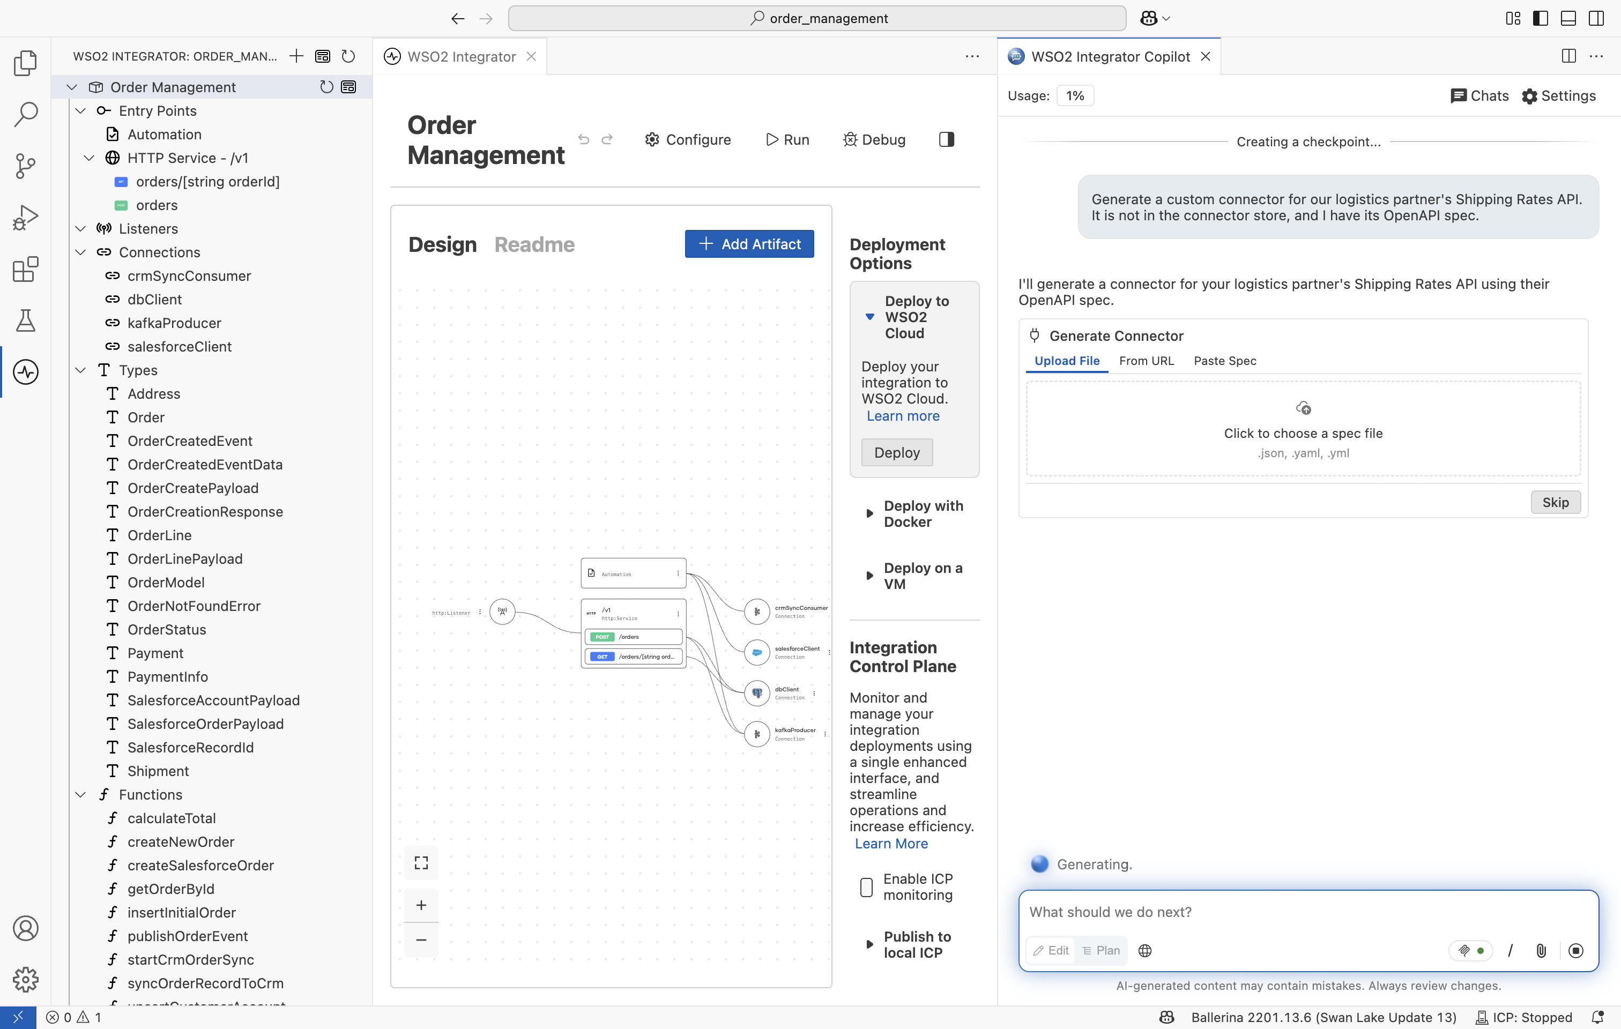This screenshot has width=1621, height=1029.
Task: Toggle the side panel icon next to Debug
Action: tap(947, 139)
